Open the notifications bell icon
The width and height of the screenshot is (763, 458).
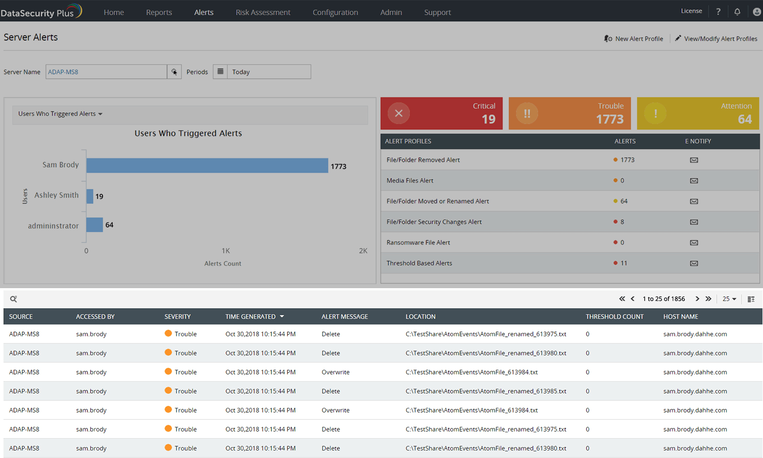[x=737, y=12]
